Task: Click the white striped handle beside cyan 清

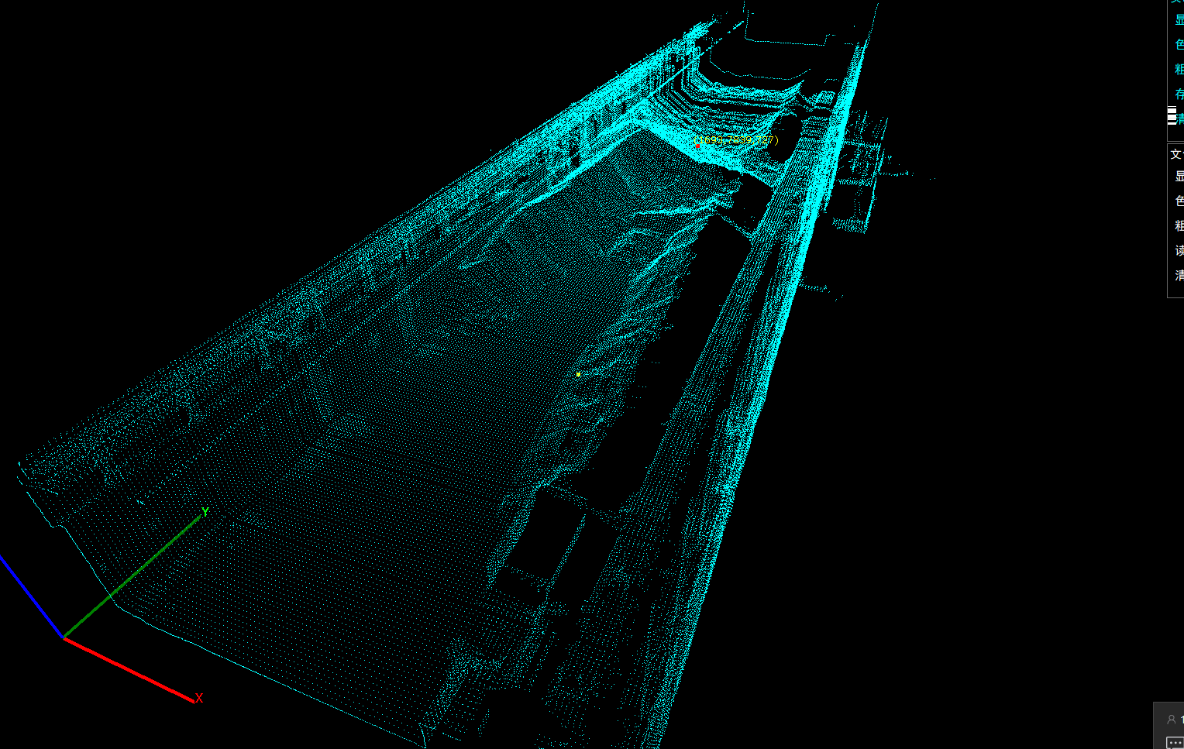Action: (1172, 116)
